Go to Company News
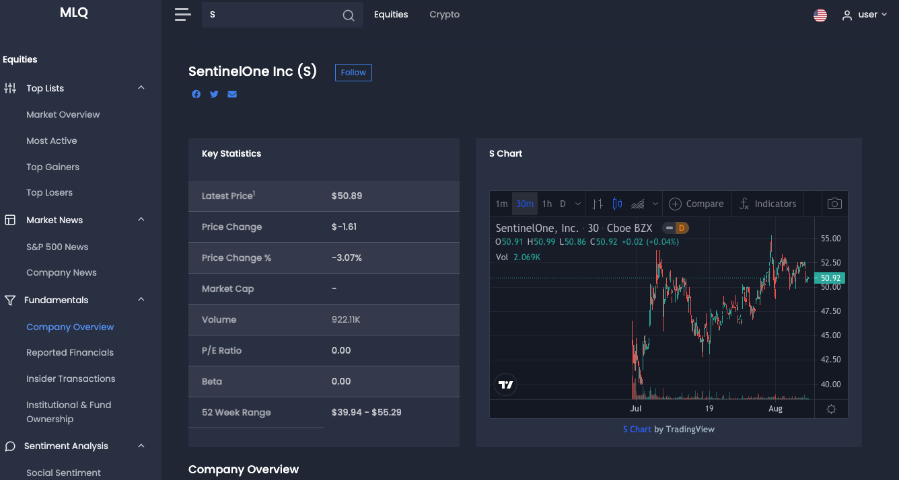Viewport: 899px width, 480px height. (61, 272)
